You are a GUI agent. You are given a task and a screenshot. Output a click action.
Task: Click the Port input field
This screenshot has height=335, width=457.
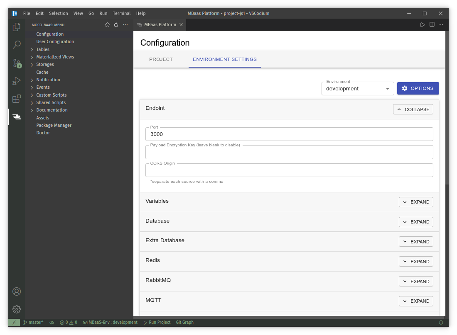tap(289, 134)
